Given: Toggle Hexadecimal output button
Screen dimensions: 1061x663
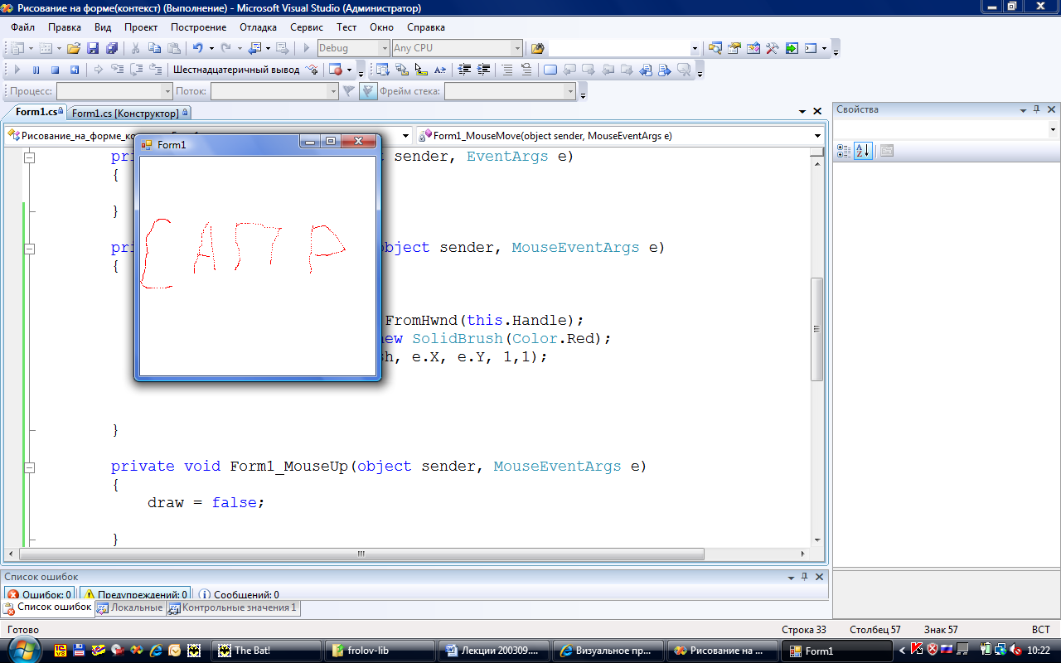Looking at the screenshot, I should 236,70.
